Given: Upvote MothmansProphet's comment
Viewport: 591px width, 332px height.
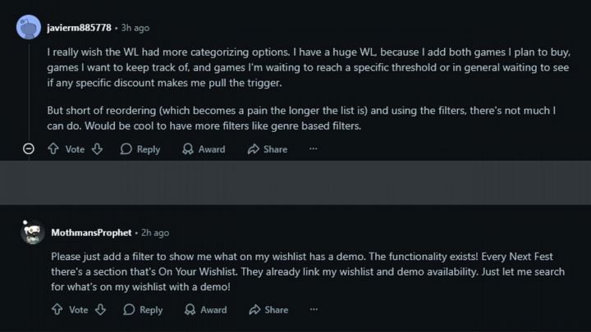Looking at the screenshot, I should [x=57, y=310].
